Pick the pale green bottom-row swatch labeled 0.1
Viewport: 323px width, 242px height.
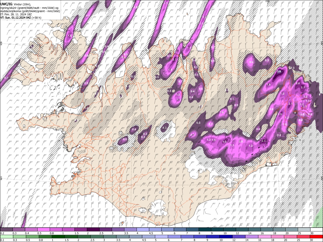point(7,236)
